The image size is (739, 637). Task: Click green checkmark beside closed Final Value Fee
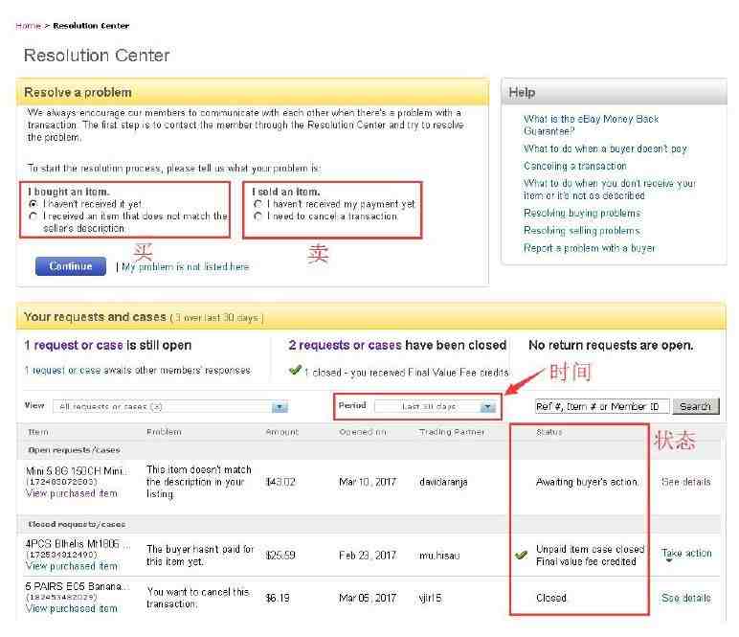click(x=295, y=371)
